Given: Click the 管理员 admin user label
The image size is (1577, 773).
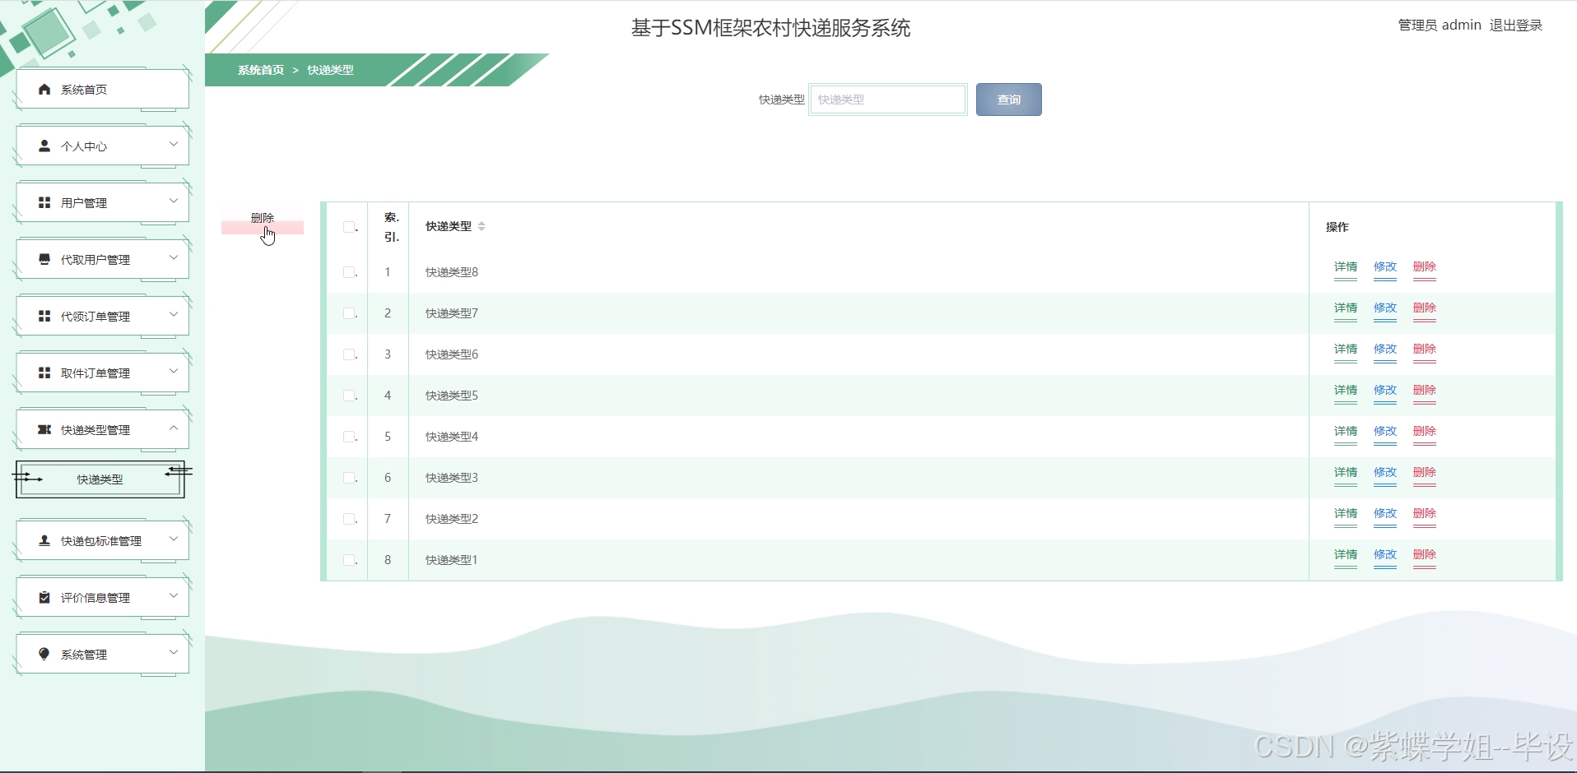Looking at the screenshot, I should (x=1440, y=25).
